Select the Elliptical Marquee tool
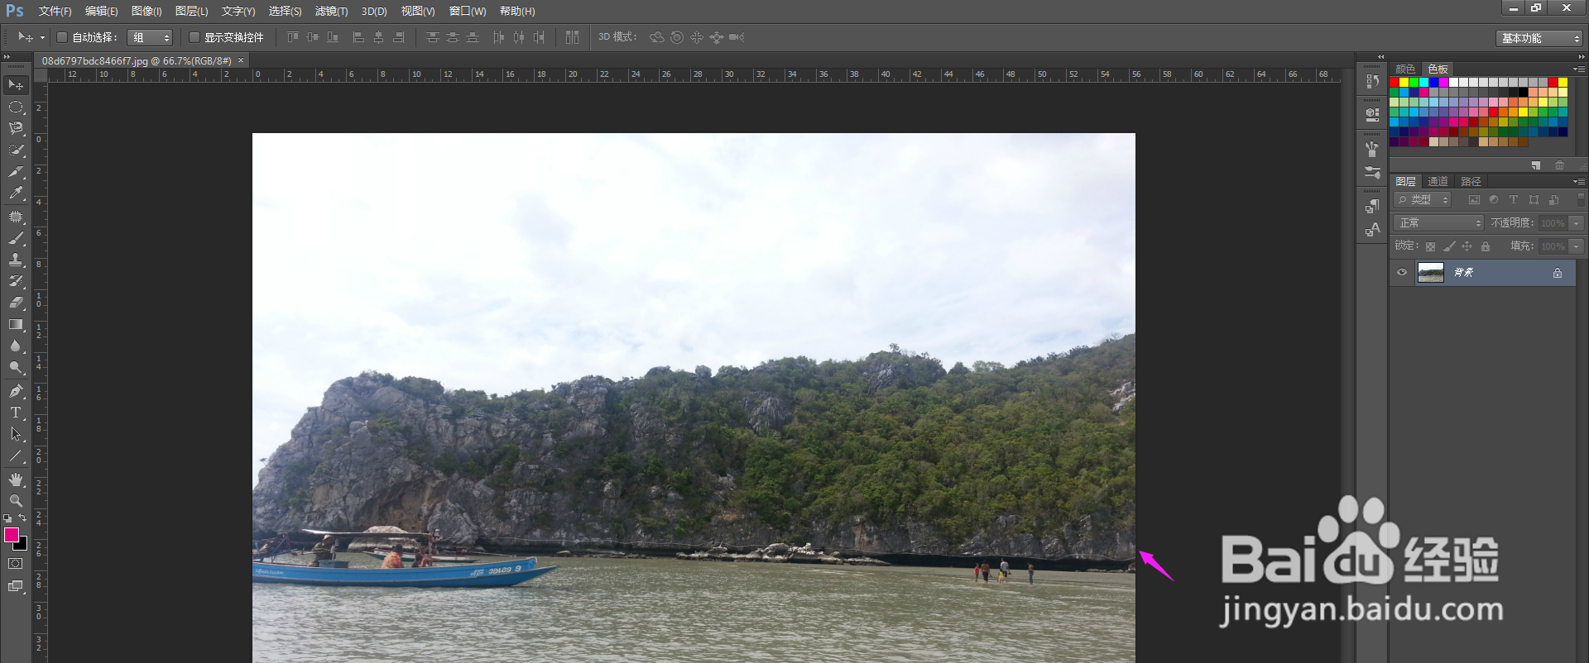The image size is (1589, 663). 16,107
